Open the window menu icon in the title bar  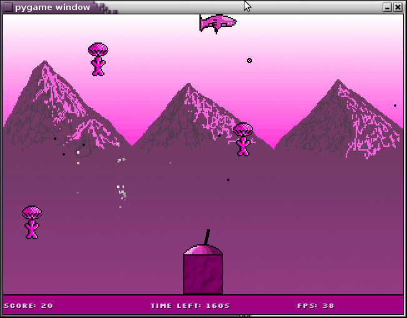click(x=8, y=7)
